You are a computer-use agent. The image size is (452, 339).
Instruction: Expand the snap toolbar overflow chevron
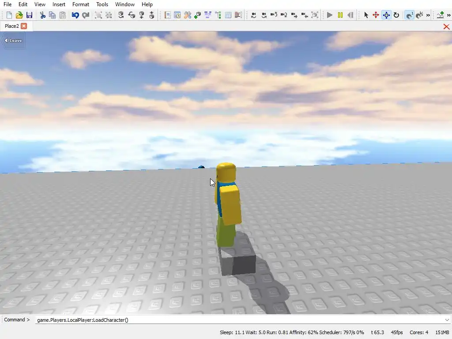428,15
